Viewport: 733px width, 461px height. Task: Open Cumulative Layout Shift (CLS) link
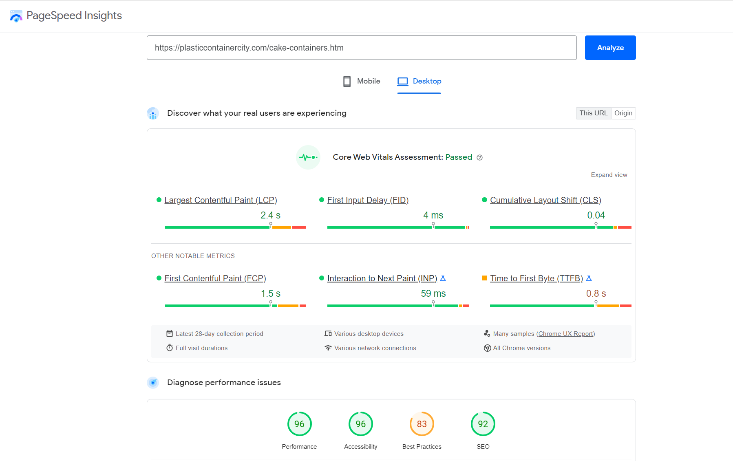coord(545,200)
